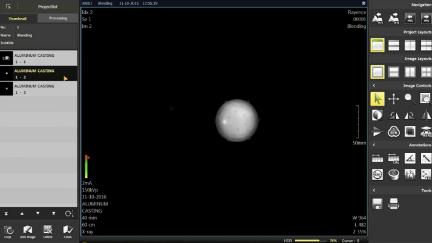This screenshot has height=243, width=432.
Task: Select ALUMINUM CASTING 1 - 2 row
Action: tap(39, 74)
